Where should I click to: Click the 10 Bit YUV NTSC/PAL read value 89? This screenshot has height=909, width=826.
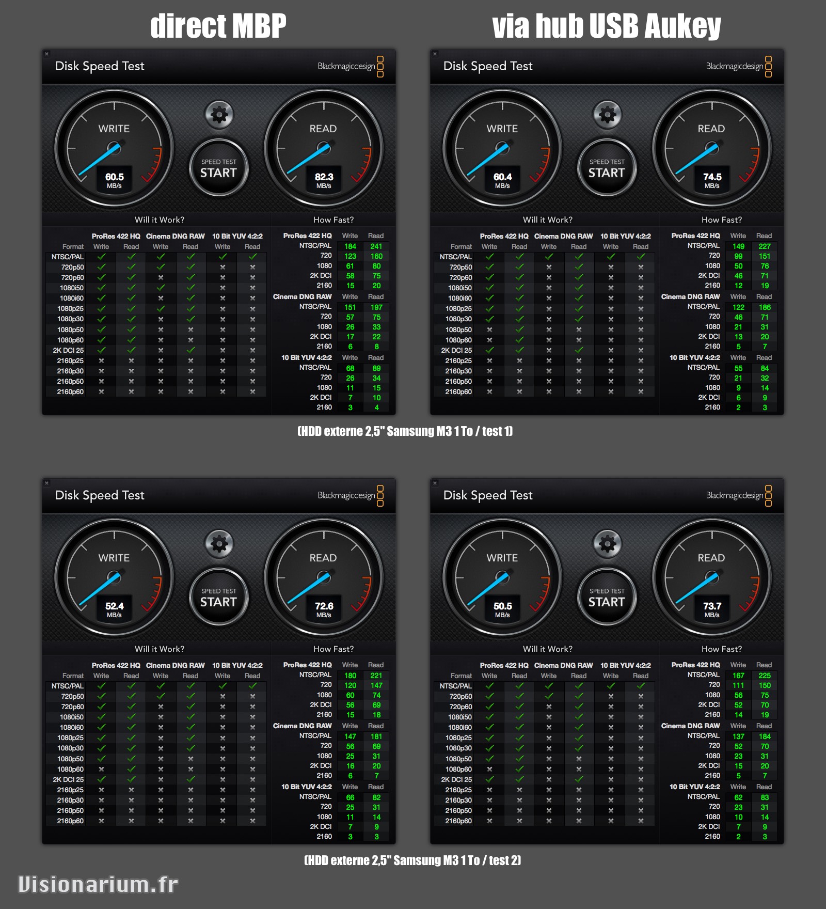point(376,368)
